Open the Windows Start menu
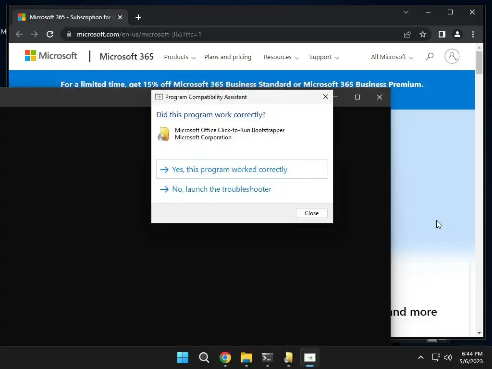The height and width of the screenshot is (369, 492). click(x=183, y=357)
